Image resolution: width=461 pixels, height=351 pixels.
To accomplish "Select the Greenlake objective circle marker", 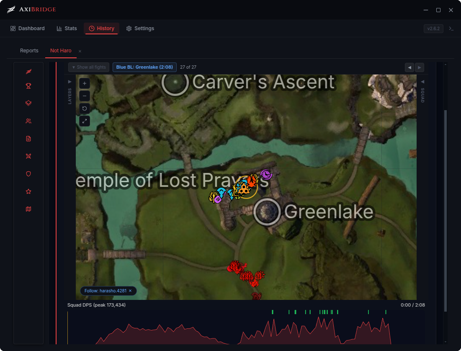I will pos(267,212).
